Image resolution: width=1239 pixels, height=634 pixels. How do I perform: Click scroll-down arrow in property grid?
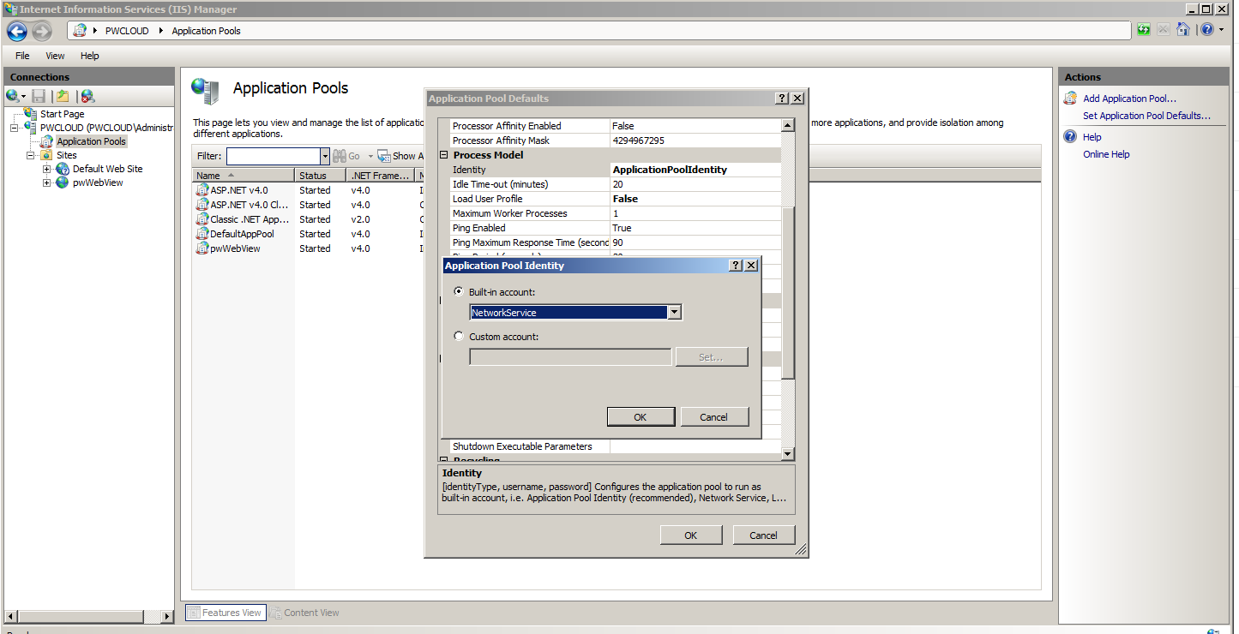[x=788, y=452]
